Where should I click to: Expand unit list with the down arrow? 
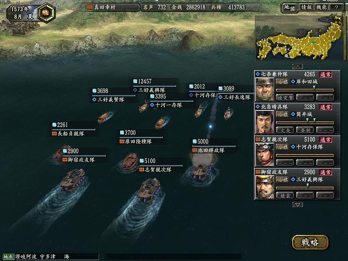pos(298,204)
